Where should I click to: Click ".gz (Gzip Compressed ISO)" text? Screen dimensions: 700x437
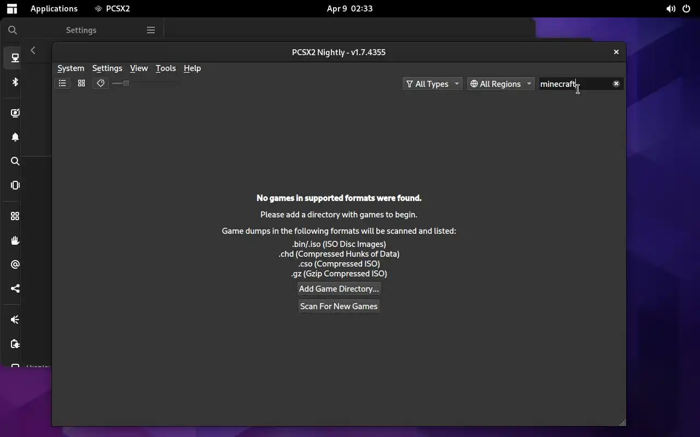(x=339, y=274)
